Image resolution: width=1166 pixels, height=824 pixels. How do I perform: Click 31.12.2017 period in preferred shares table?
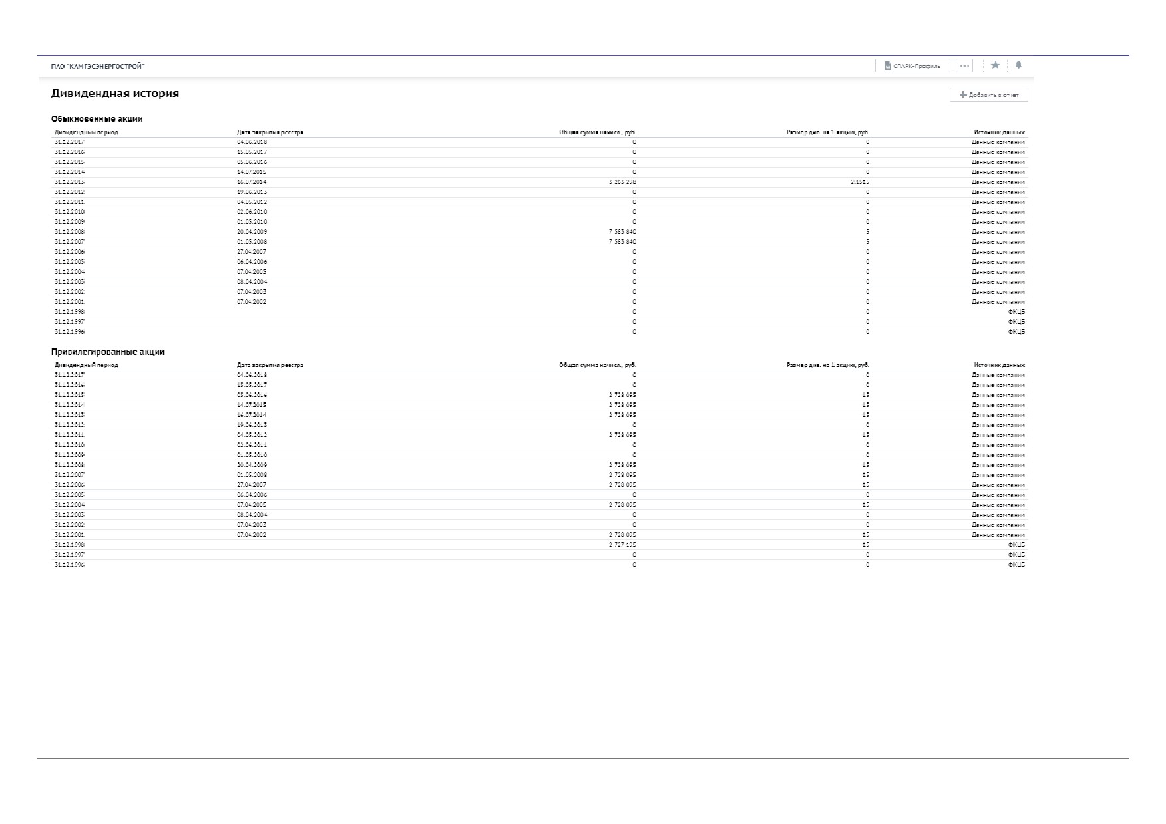pyautogui.click(x=69, y=375)
